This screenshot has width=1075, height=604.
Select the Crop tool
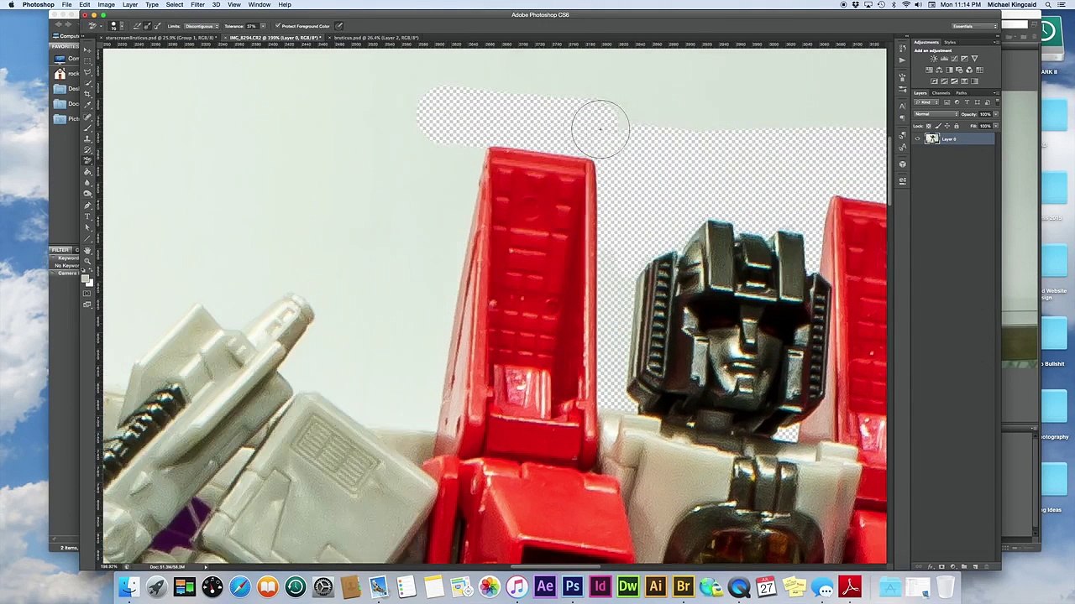pyautogui.click(x=87, y=93)
